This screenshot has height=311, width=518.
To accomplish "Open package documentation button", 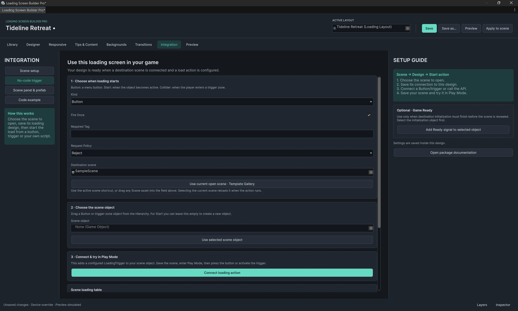I will [453, 153].
